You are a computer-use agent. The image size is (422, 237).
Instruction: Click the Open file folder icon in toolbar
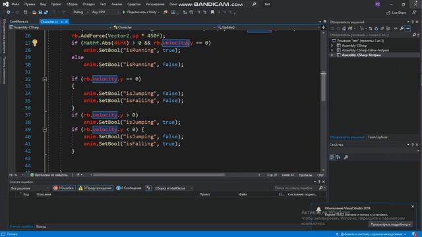pos(34,13)
